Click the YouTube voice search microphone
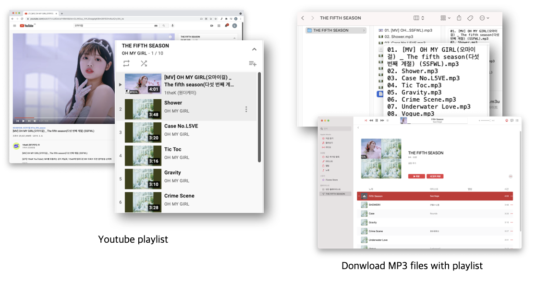Screen dimensions: 536x282 point(172,25)
